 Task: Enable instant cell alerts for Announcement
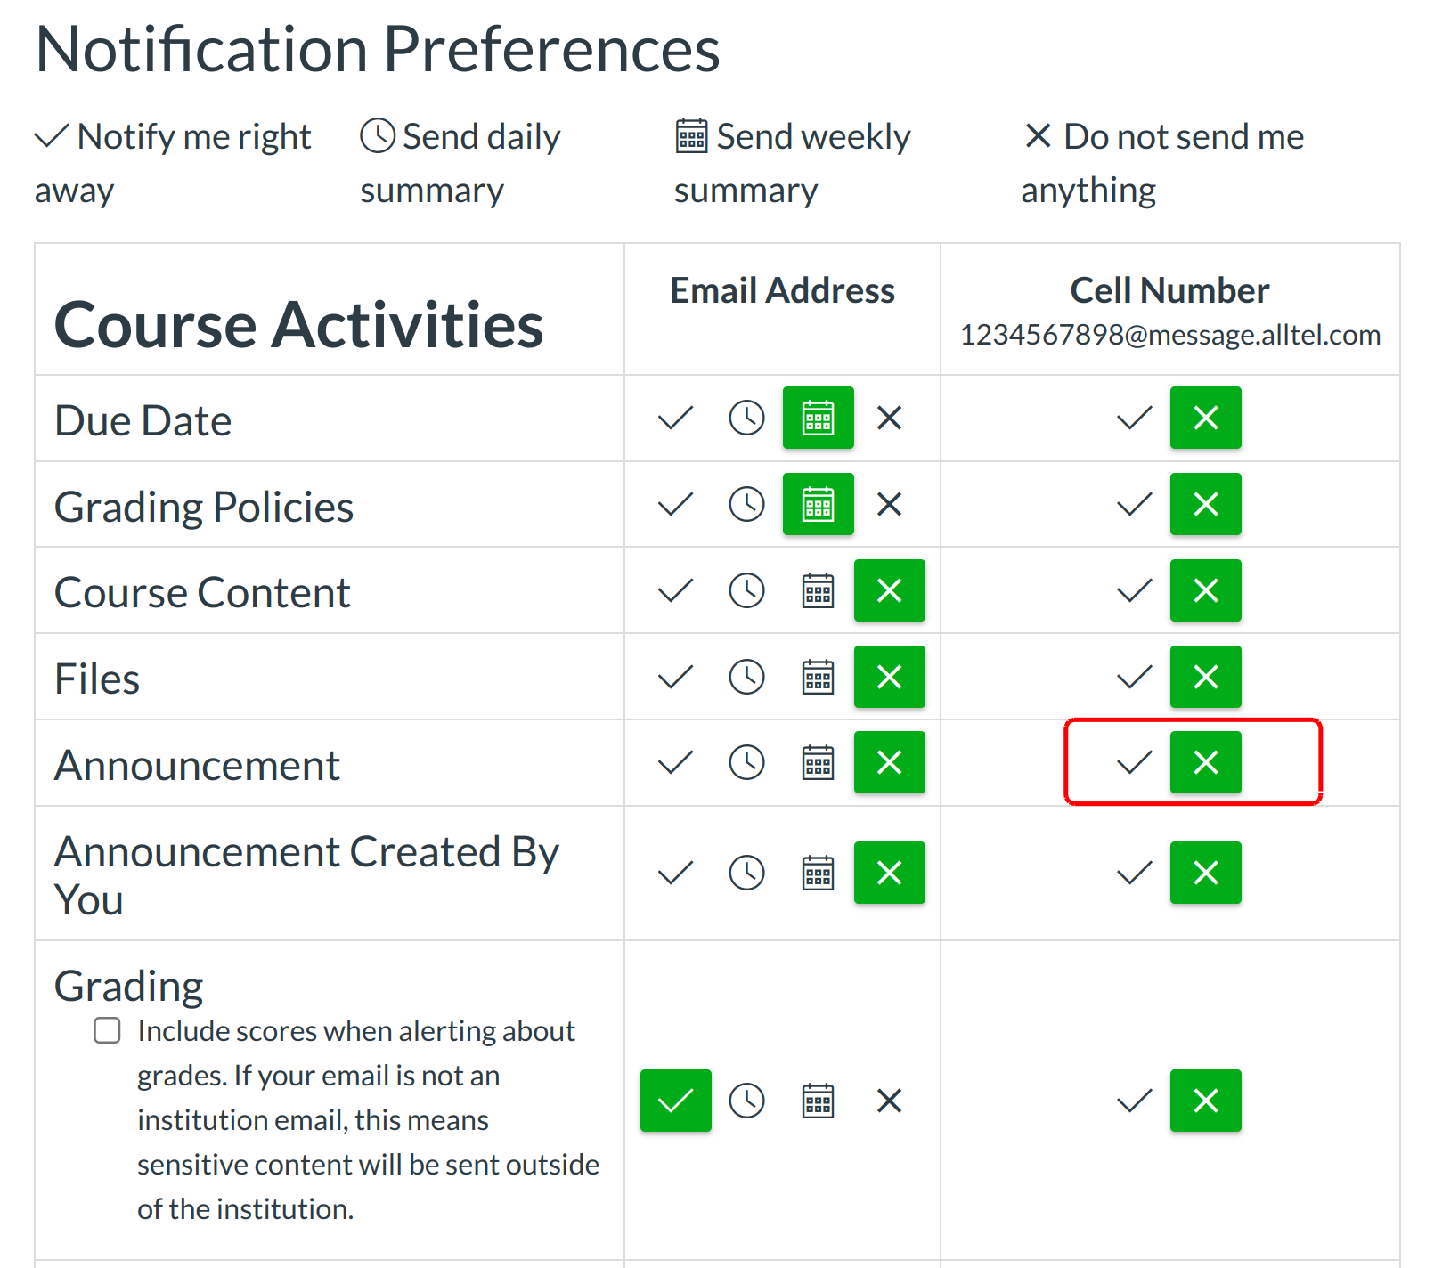point(1132,762)
